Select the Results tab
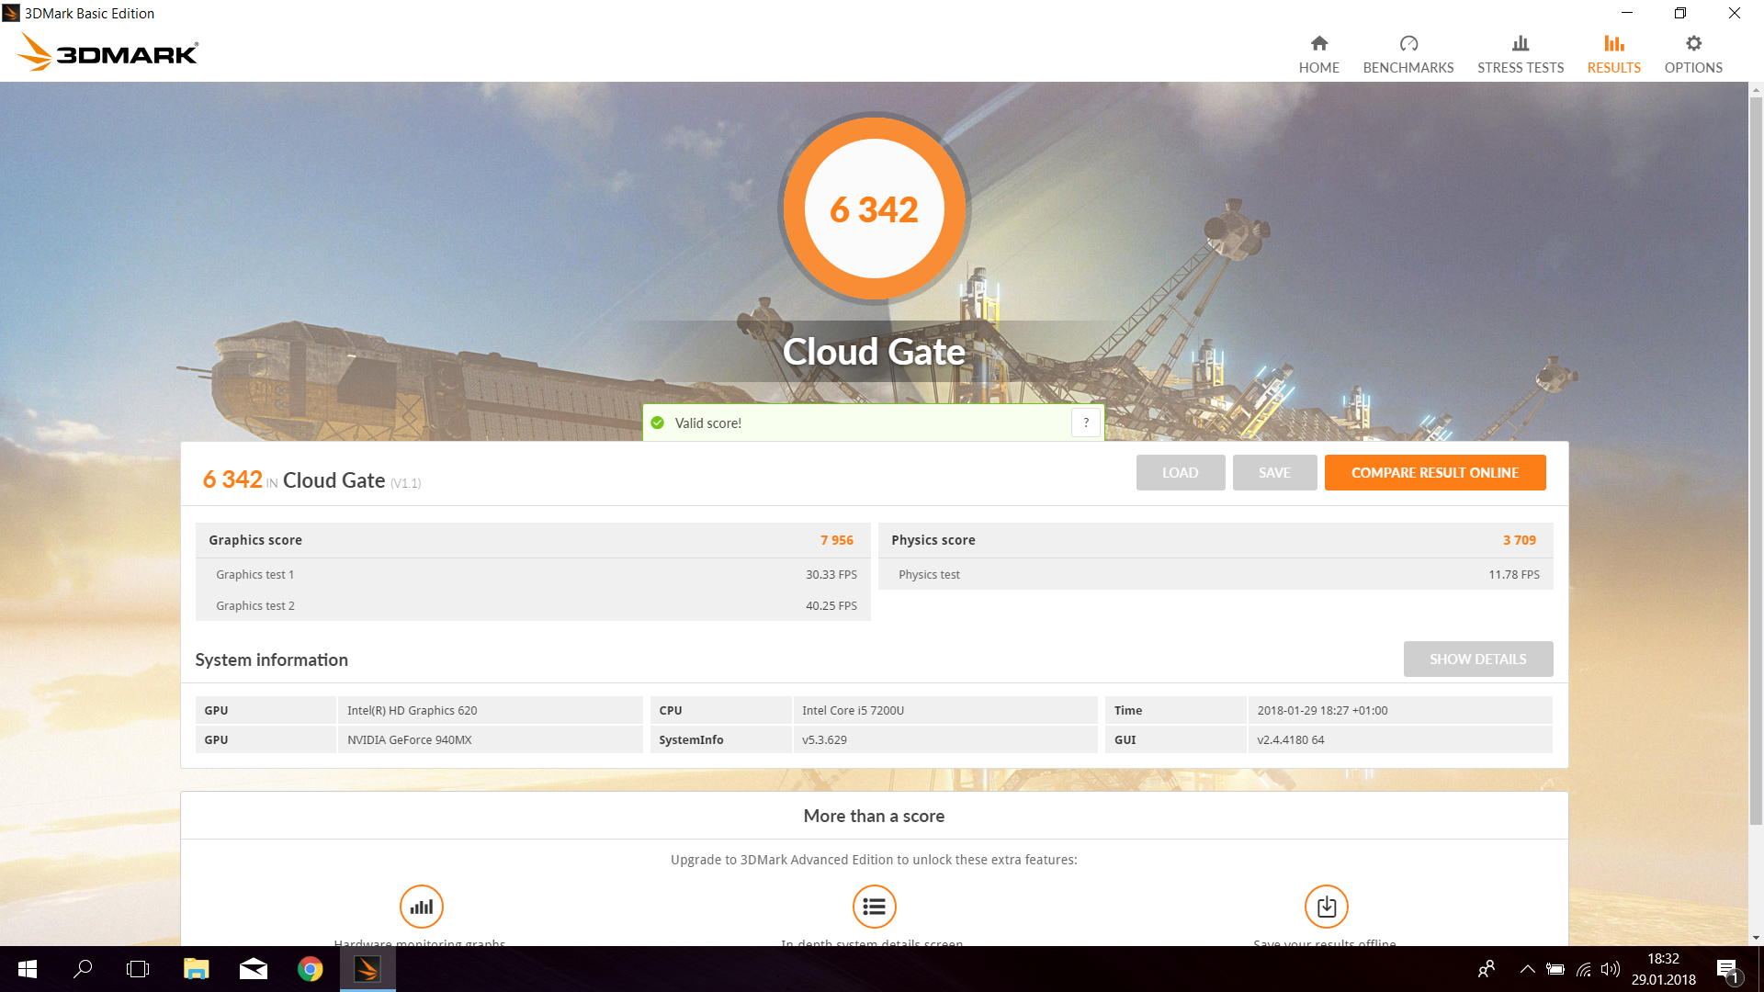 (x=1613, y=54)
